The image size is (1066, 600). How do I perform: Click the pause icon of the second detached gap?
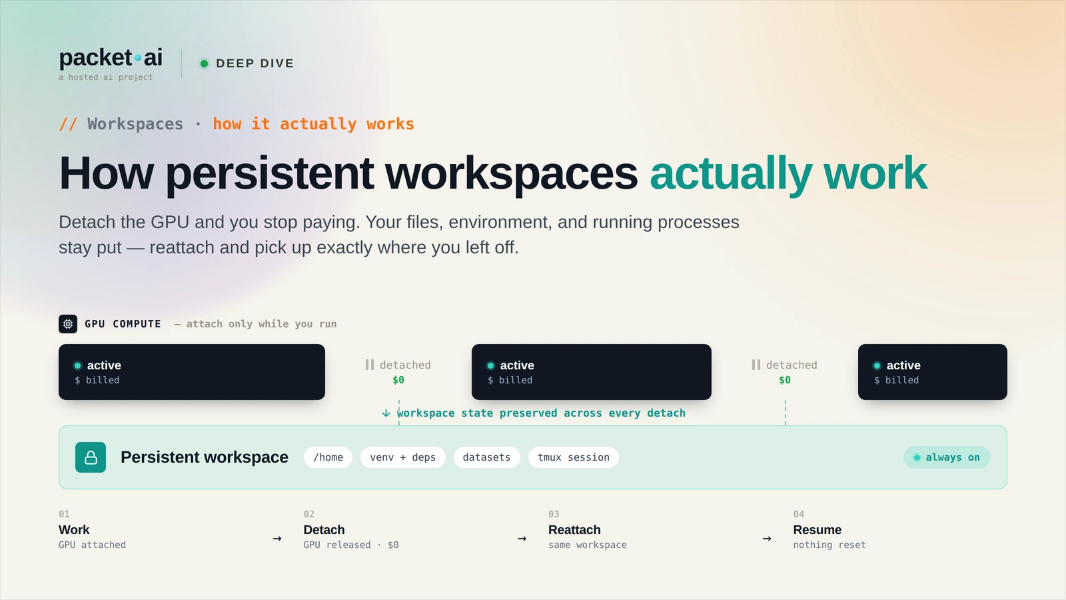756,365
